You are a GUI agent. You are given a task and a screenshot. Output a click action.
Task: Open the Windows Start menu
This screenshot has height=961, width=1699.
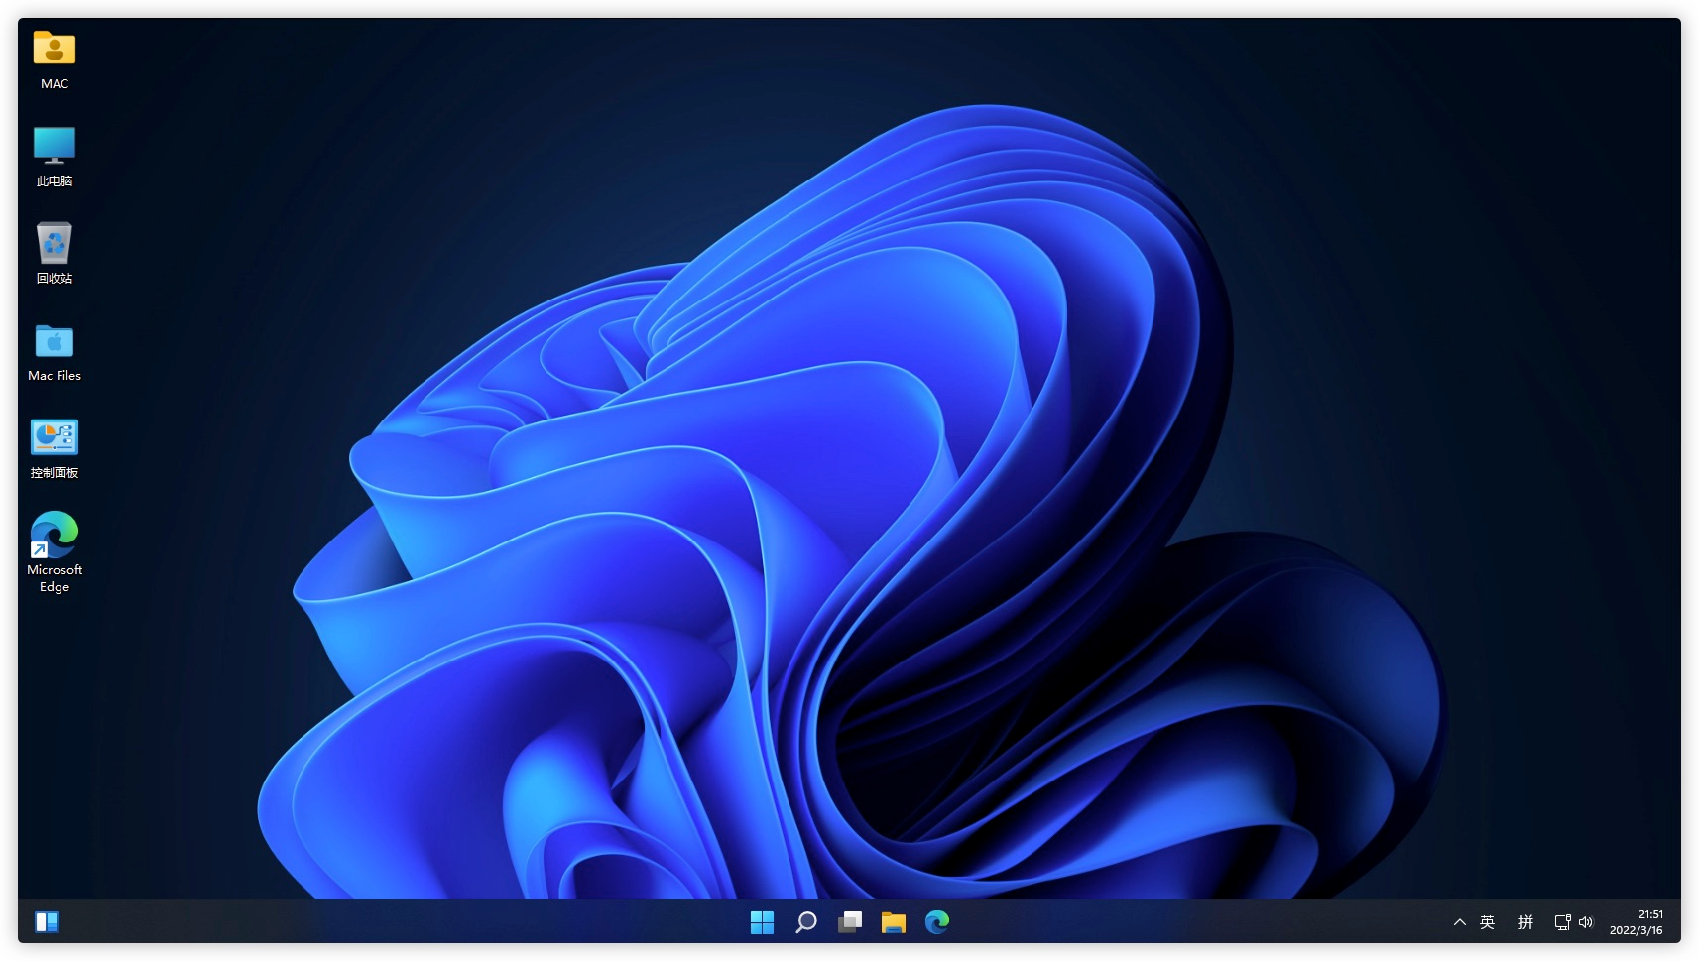tap(762, 922)
